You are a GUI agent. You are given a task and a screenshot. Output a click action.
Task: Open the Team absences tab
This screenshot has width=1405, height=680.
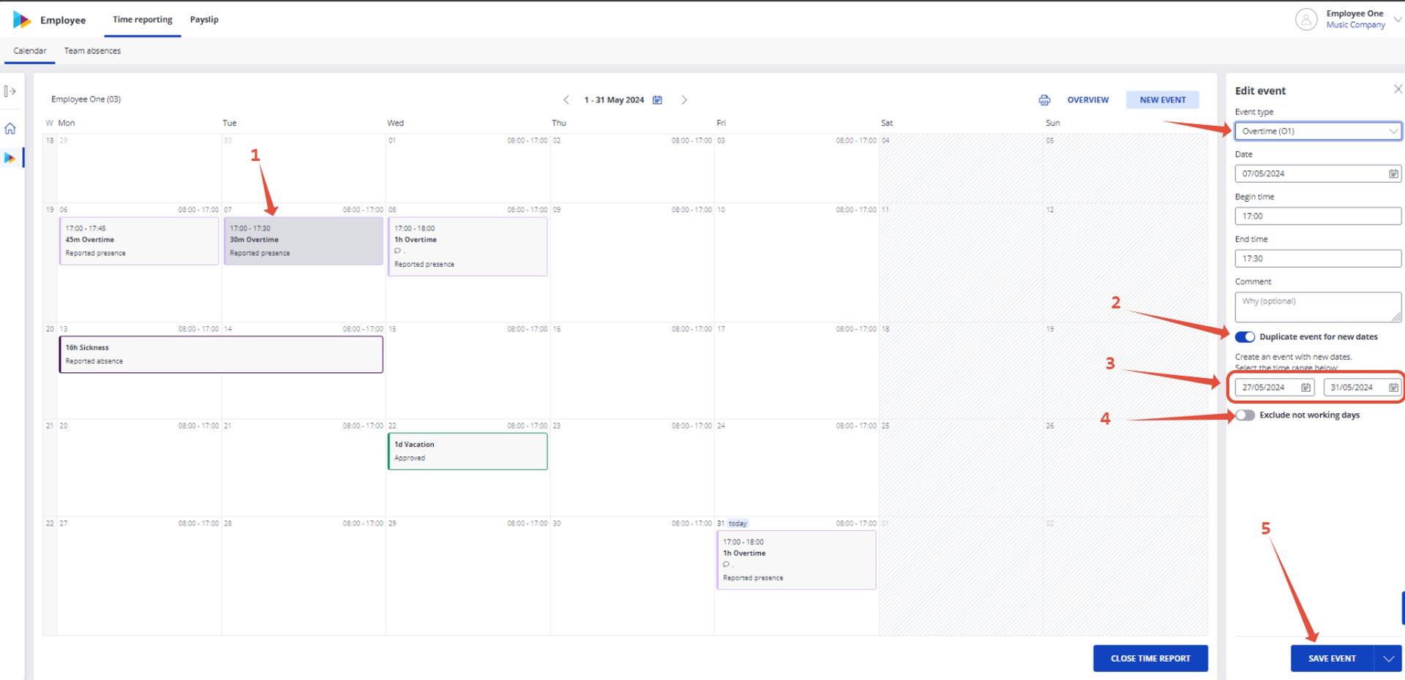[92, 51]
